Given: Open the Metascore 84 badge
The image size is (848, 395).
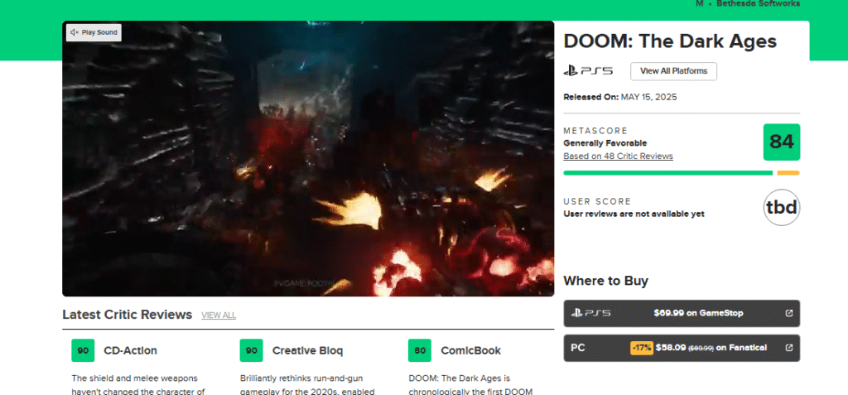Looking at the screenshot, I should click(x=782, y=142).
